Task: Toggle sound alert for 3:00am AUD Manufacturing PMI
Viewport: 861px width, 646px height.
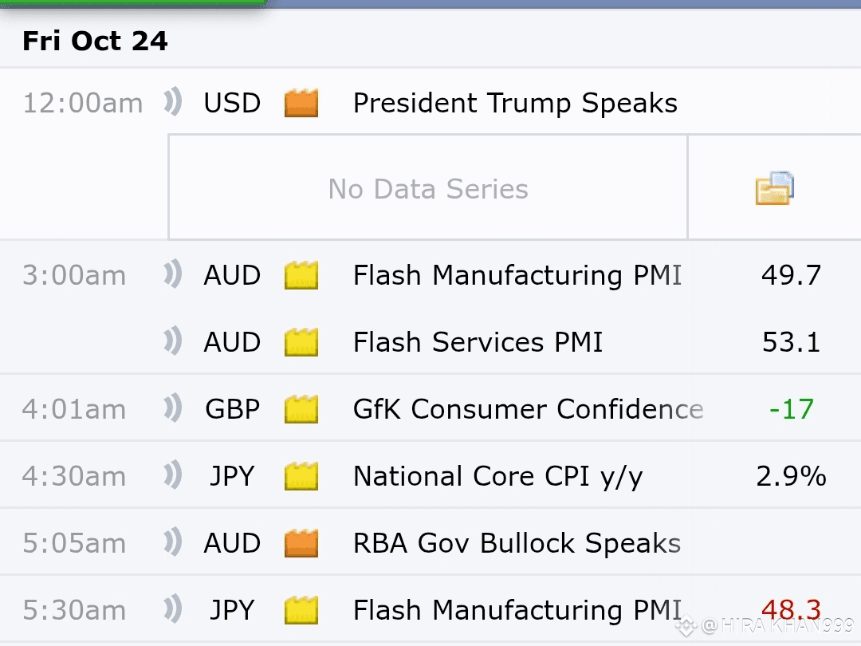Action: coord(173,274)
